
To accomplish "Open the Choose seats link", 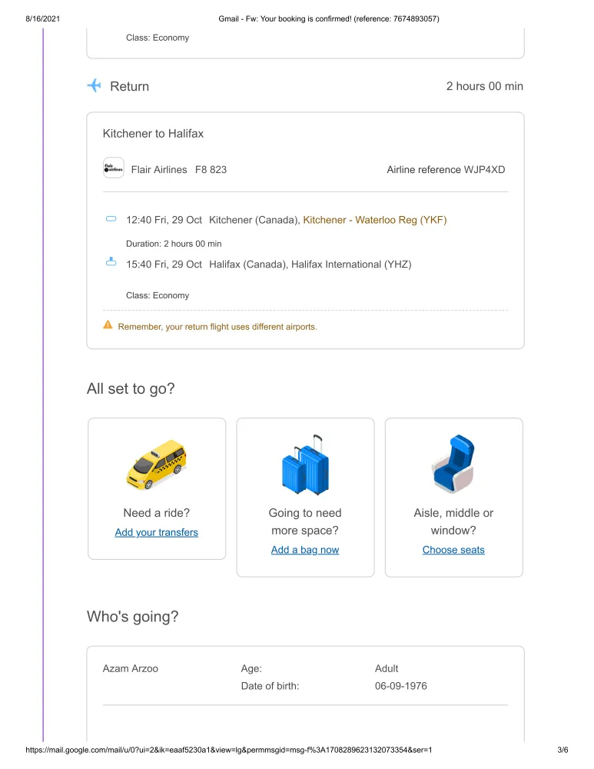I will pyautogui.click(x=453, y=550).
